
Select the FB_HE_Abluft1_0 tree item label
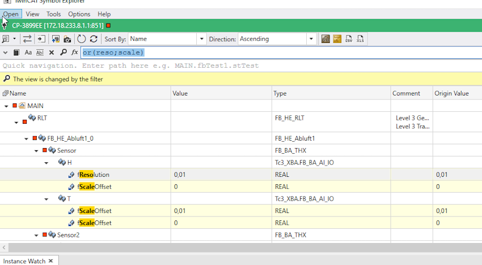70,138
